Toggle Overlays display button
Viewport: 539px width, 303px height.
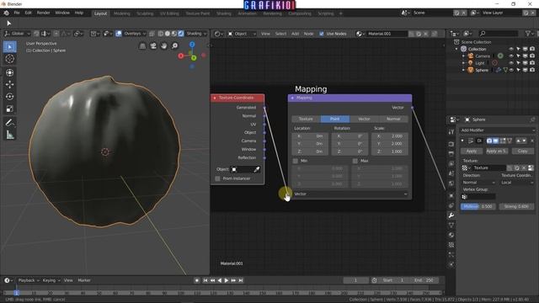click(x=119, y=34)
